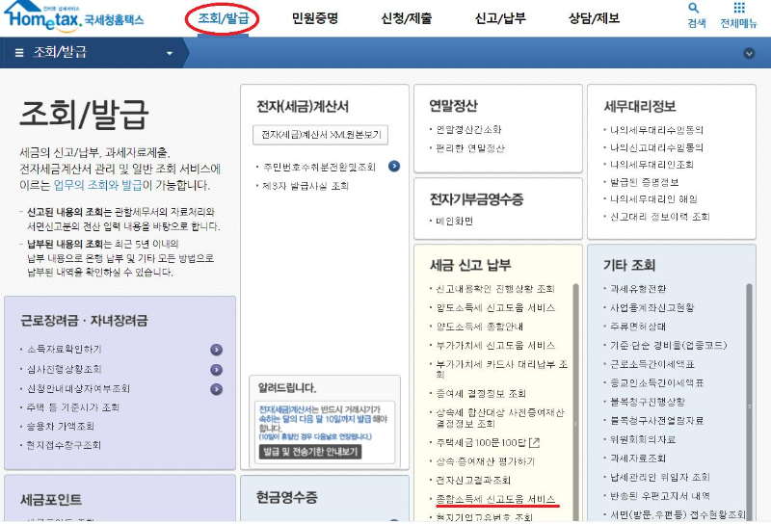This screenshot has height=524, width=771.
Task: Open 과세자료조회 link
Action: (x=638, y=458)
